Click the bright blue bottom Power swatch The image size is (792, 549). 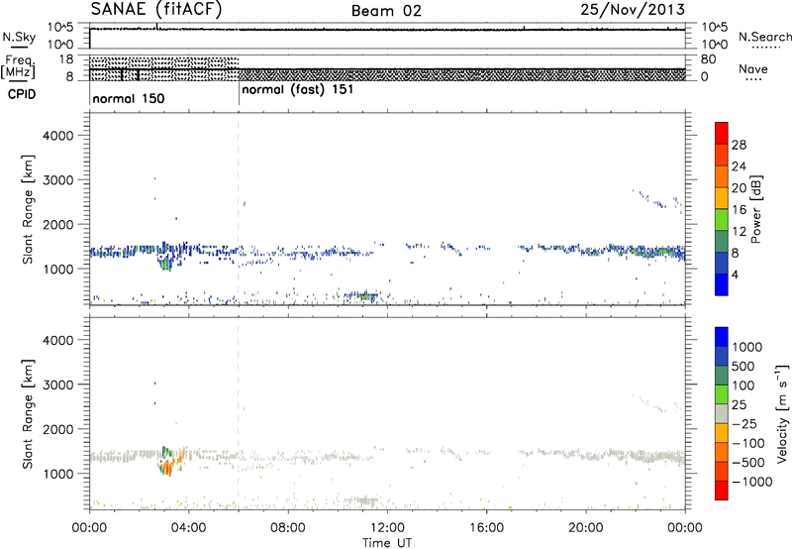[722, 284]
